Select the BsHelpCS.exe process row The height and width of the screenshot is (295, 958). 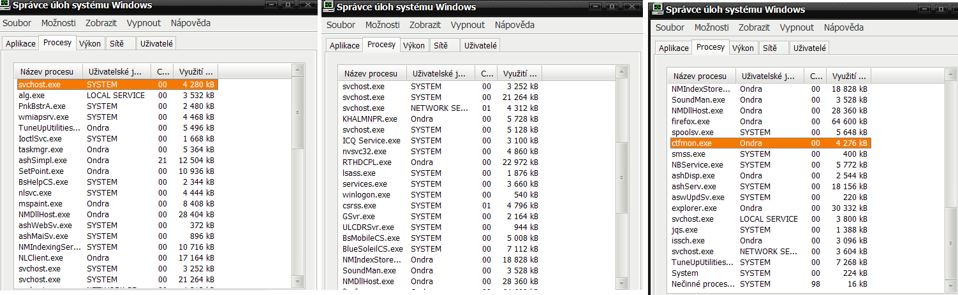coord(117,182)
